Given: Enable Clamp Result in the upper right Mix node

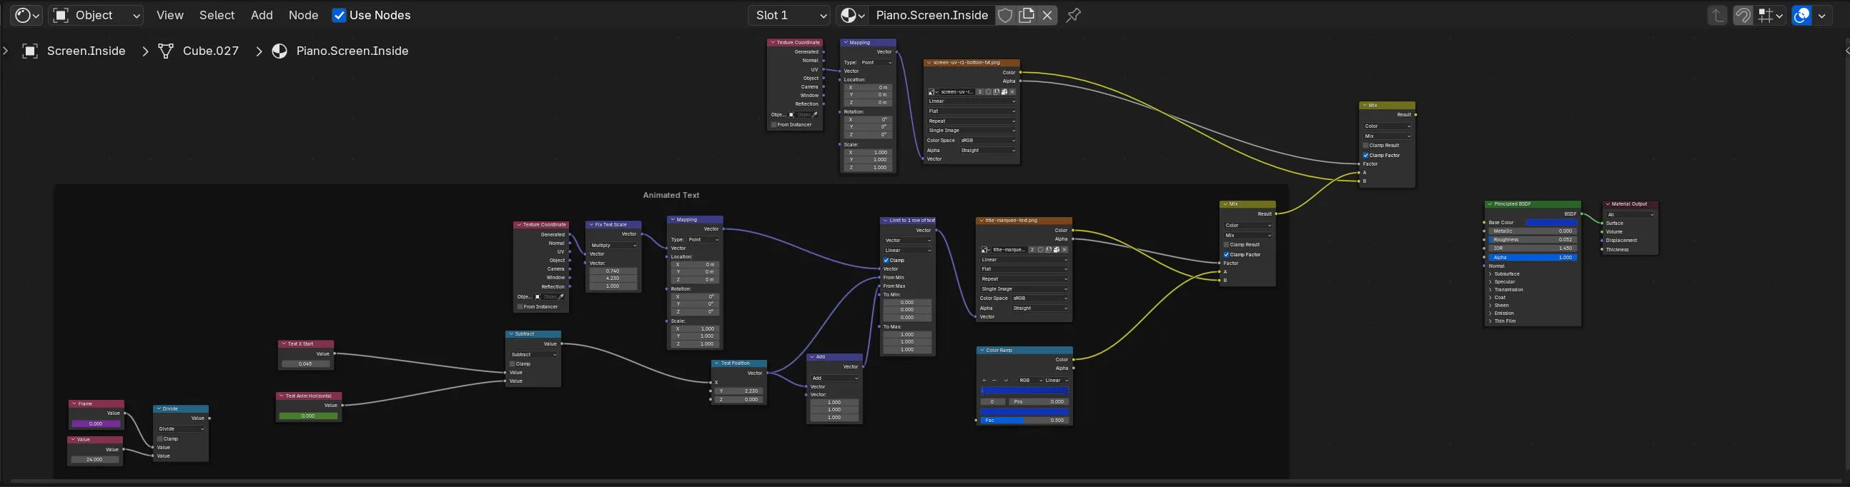Looking at the screenshot, I should [1366, 146].
